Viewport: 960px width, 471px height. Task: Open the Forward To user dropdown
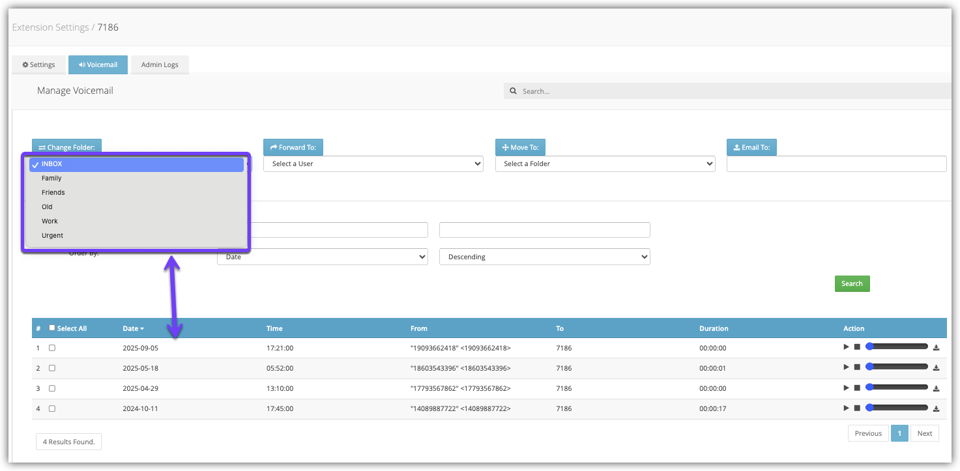coord(373,164)
